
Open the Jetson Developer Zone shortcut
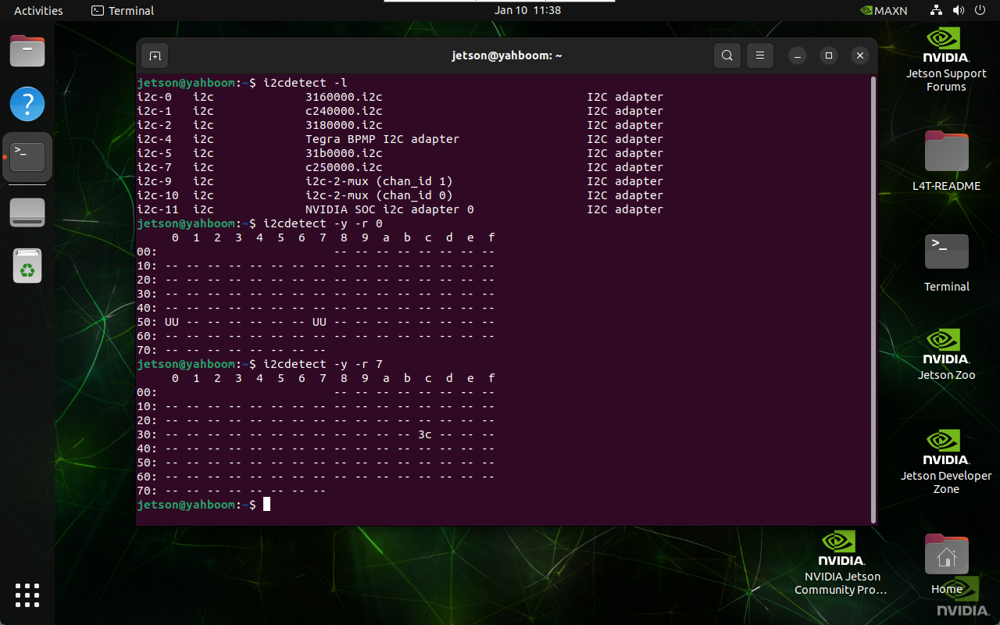[946, 461]
